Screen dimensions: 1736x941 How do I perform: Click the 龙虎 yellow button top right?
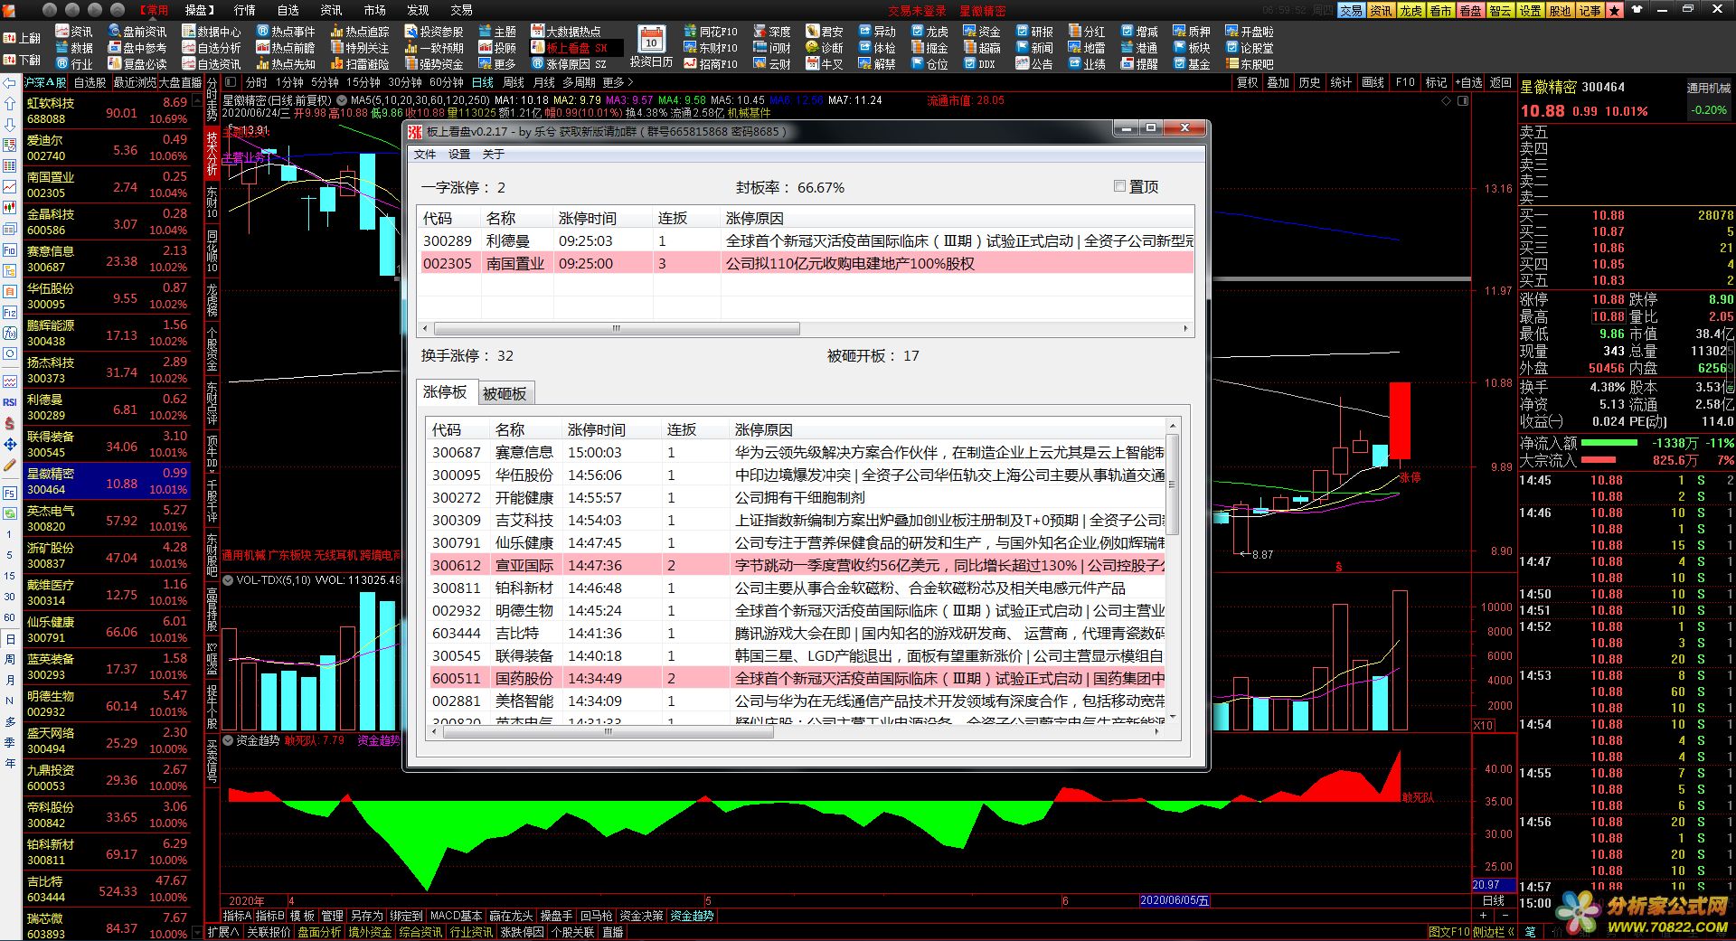[1410, 11]
